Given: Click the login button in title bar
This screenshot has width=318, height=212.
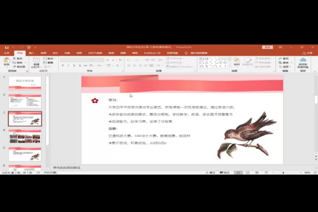Looking at the screenshot, I should 268,47.
